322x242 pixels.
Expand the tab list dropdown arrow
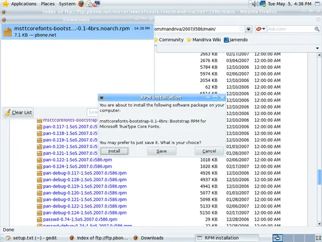tap(317, 48)
